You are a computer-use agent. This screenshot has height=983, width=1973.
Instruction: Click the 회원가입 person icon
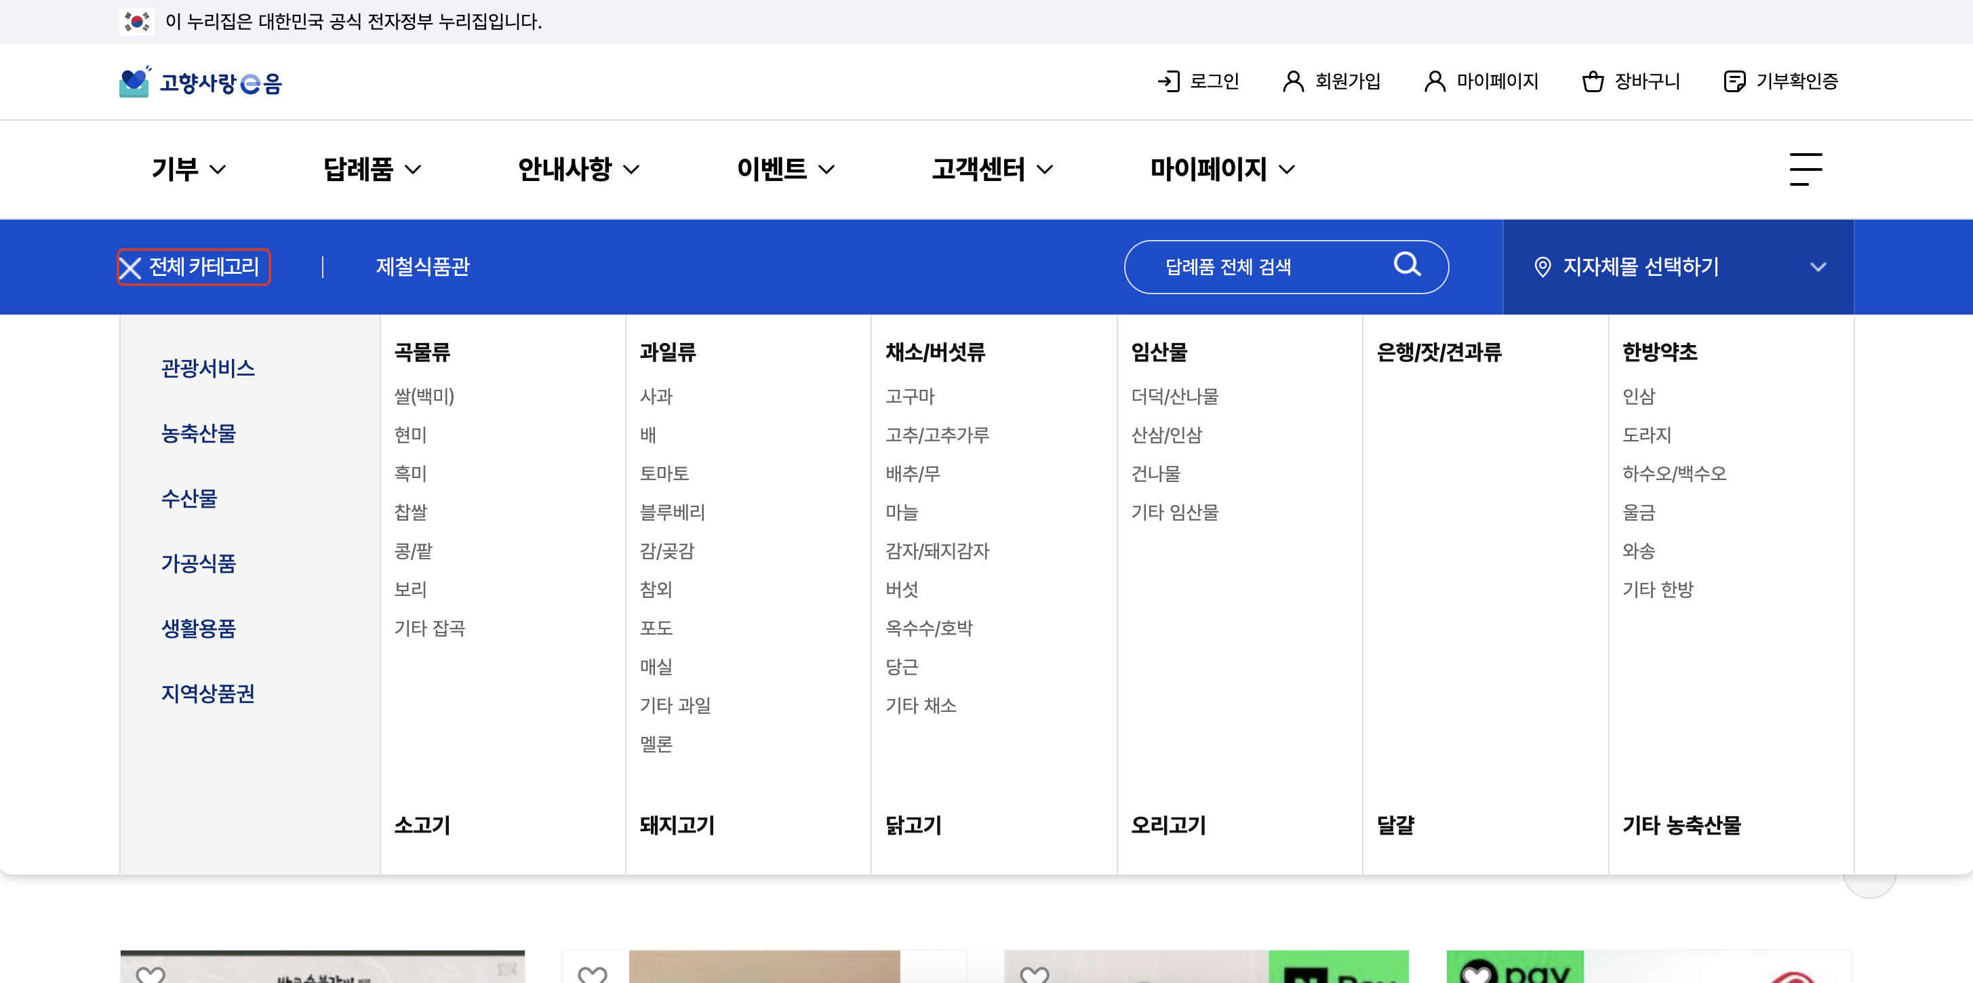(x=1293, y=81)
